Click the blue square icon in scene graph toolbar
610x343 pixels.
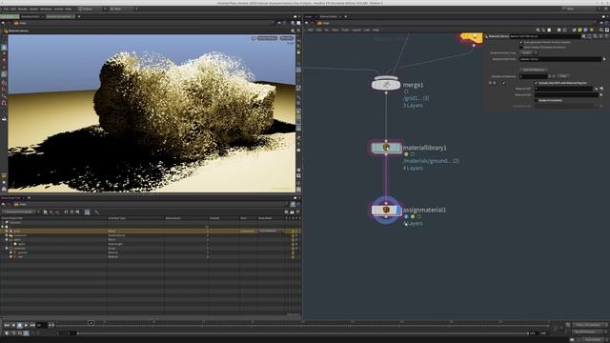[x=87, y=212]
